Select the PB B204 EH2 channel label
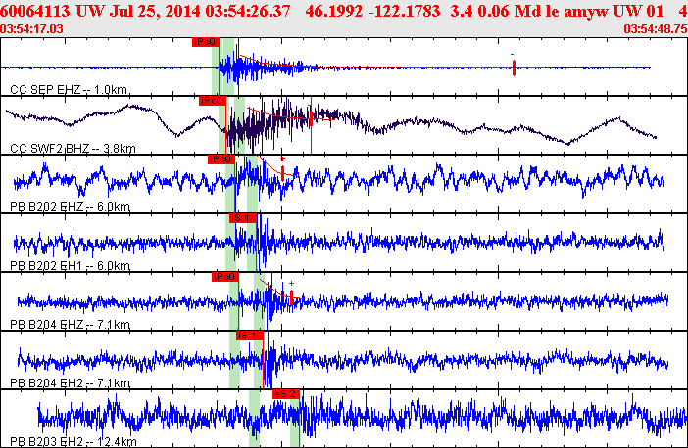The width and height of the screenshot is (688, 448). tap(69, 383)
